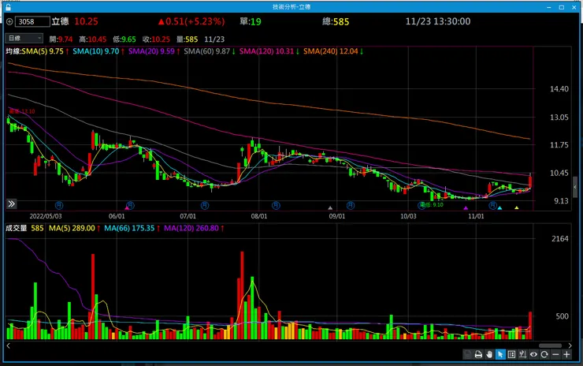Click the left scroll arrow below volume chart
This screenshot has width=583, height=366.
[9, 345]
